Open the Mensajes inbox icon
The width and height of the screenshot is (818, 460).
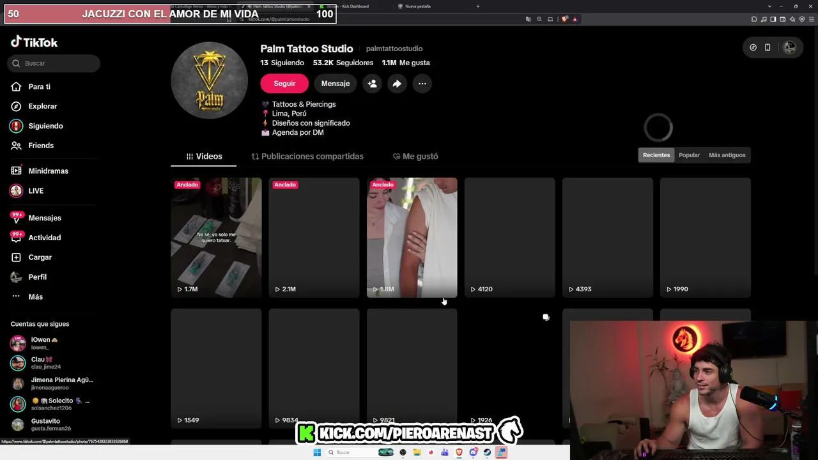pyautogui.click(x=16, y=218)
